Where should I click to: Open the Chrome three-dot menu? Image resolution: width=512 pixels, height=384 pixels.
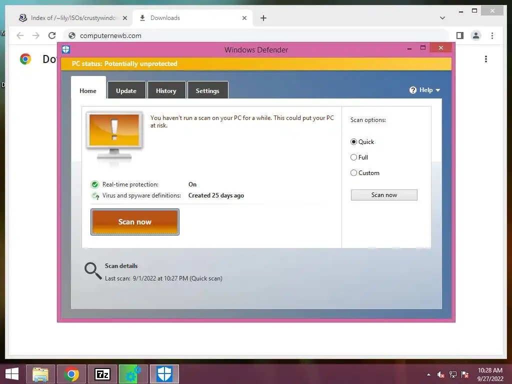coord(492,35)
